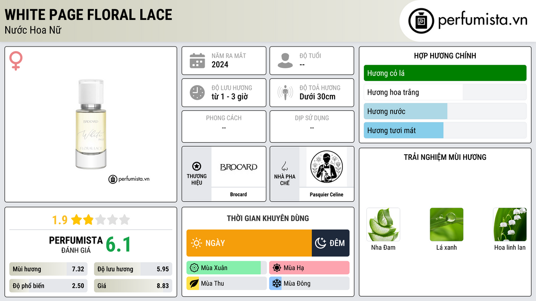Screen dimensions: 536x301
Task: Select the Nha Đam aloe note image
Action: 383,225
